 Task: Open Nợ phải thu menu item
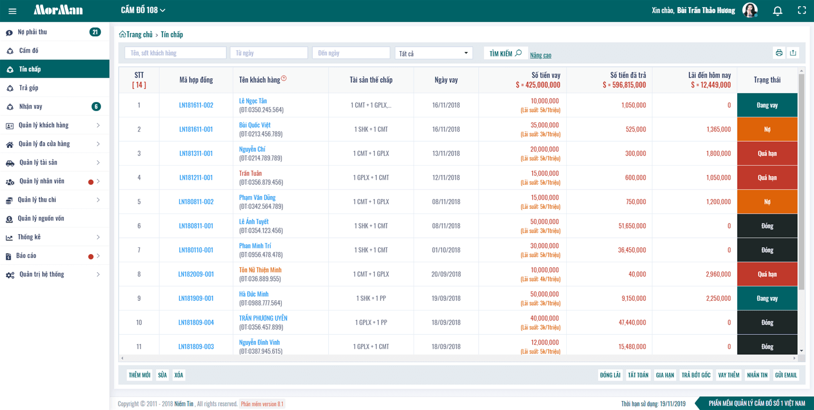click(x=54, y=32)
